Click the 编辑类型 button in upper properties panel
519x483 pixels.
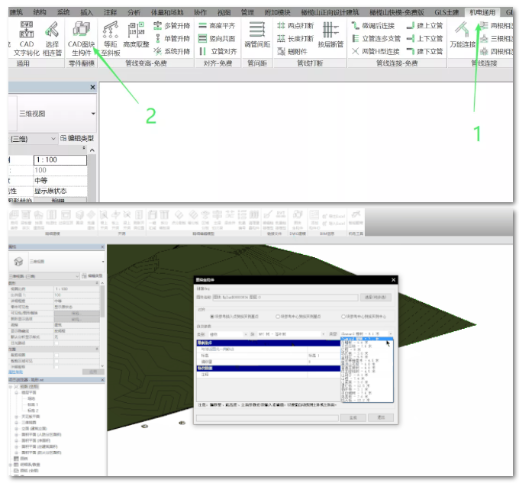[77, 138]
